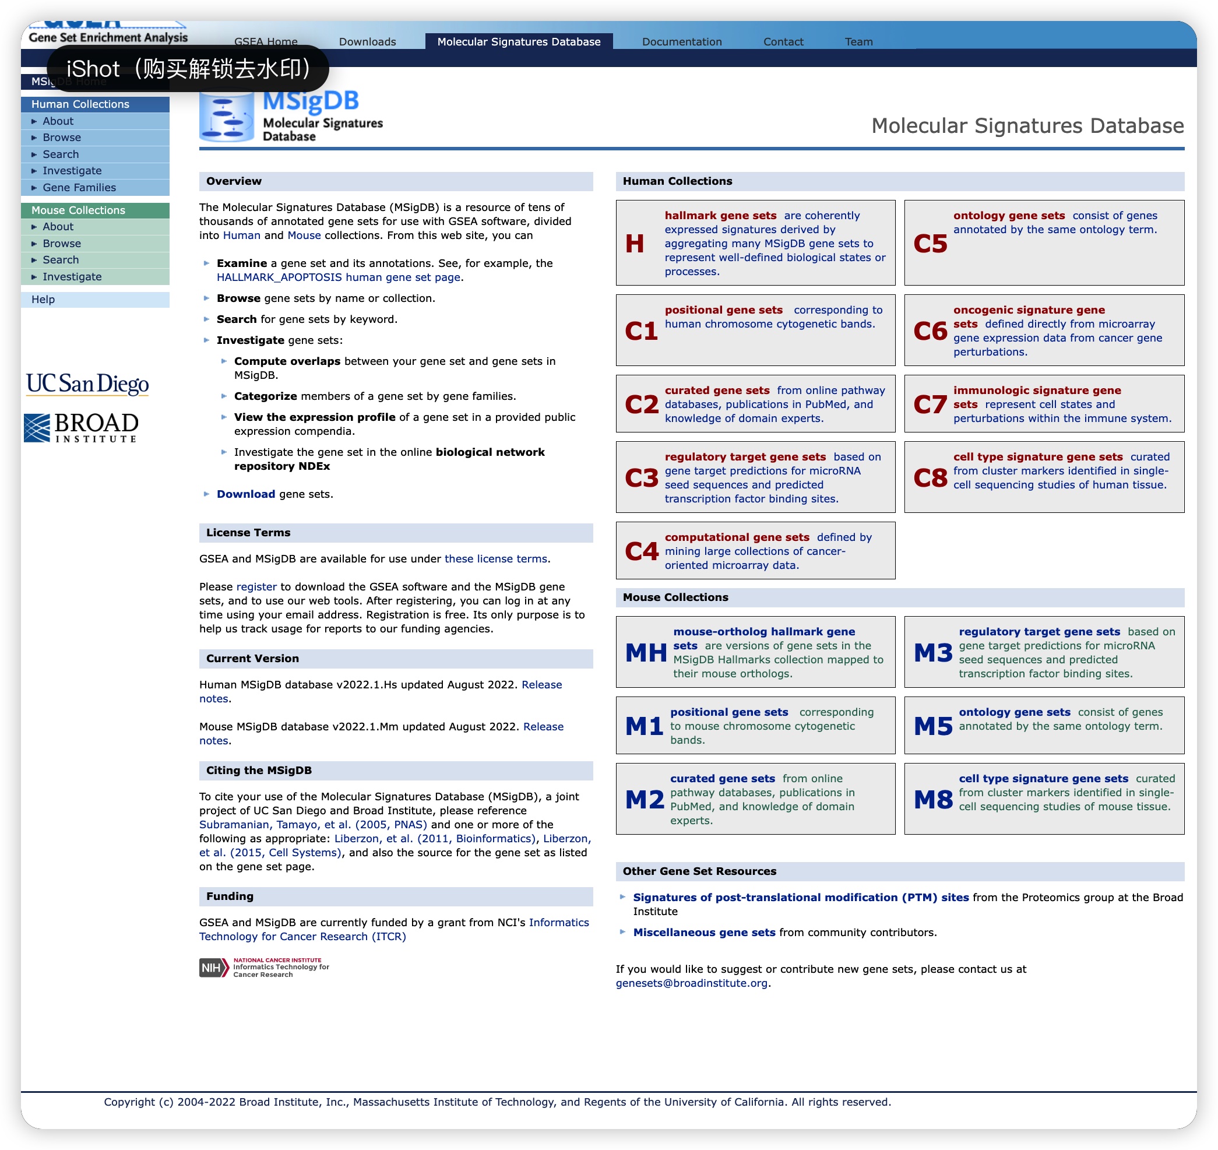1218x1150 pixels.
Task: Follow the Human collections link in Overview
Action: (241, 235)
